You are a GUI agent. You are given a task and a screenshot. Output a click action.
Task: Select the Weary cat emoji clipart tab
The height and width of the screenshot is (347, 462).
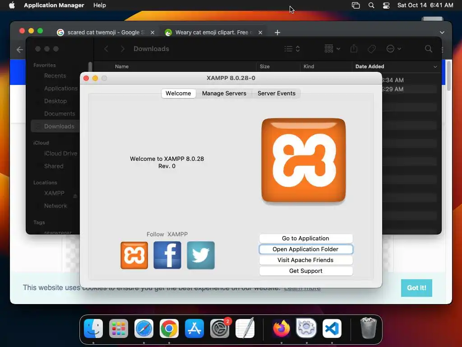point(213,33)
